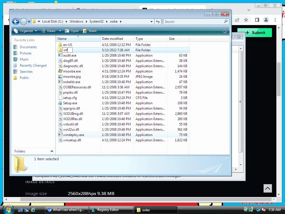Open the recent pages dropdown beside forward arrow
Image resolution: width=285 pixels, height=214 pixels.
(x=29, y=22)
